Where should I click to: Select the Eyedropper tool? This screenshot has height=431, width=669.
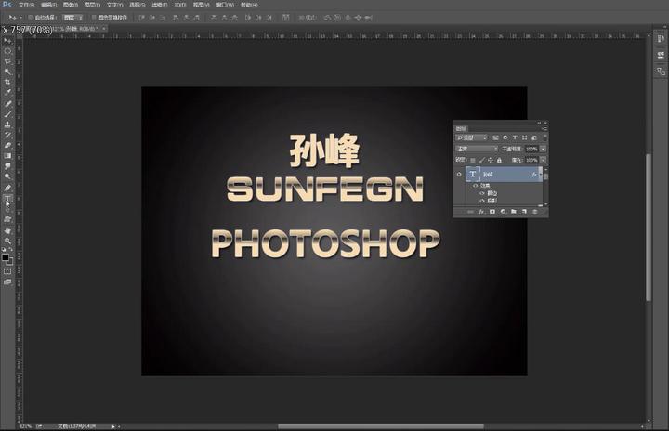7,92
